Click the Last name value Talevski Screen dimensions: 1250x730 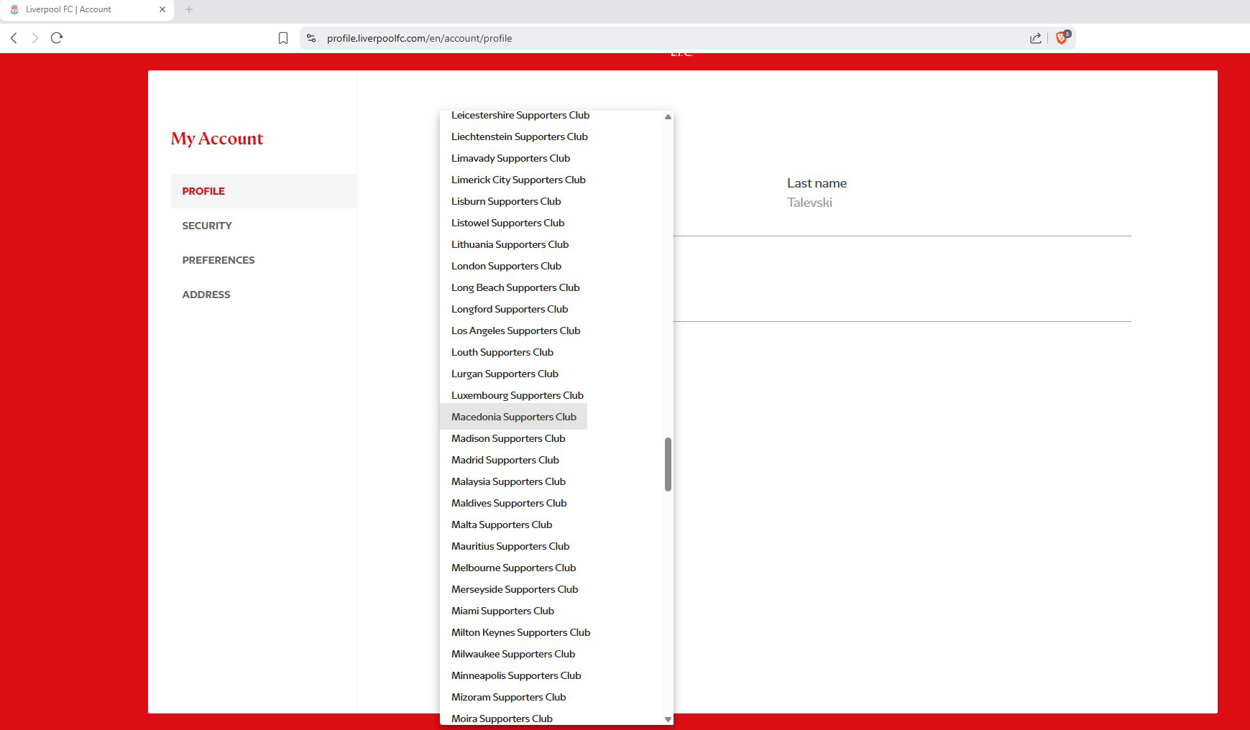pyautogui.click(x=809, y=203)
